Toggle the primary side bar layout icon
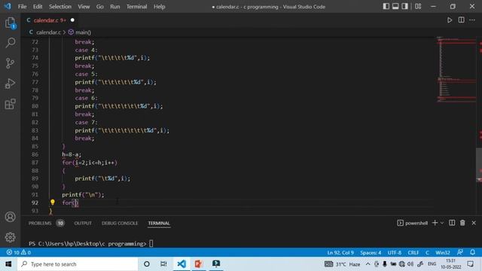 [x=386, y=7]
